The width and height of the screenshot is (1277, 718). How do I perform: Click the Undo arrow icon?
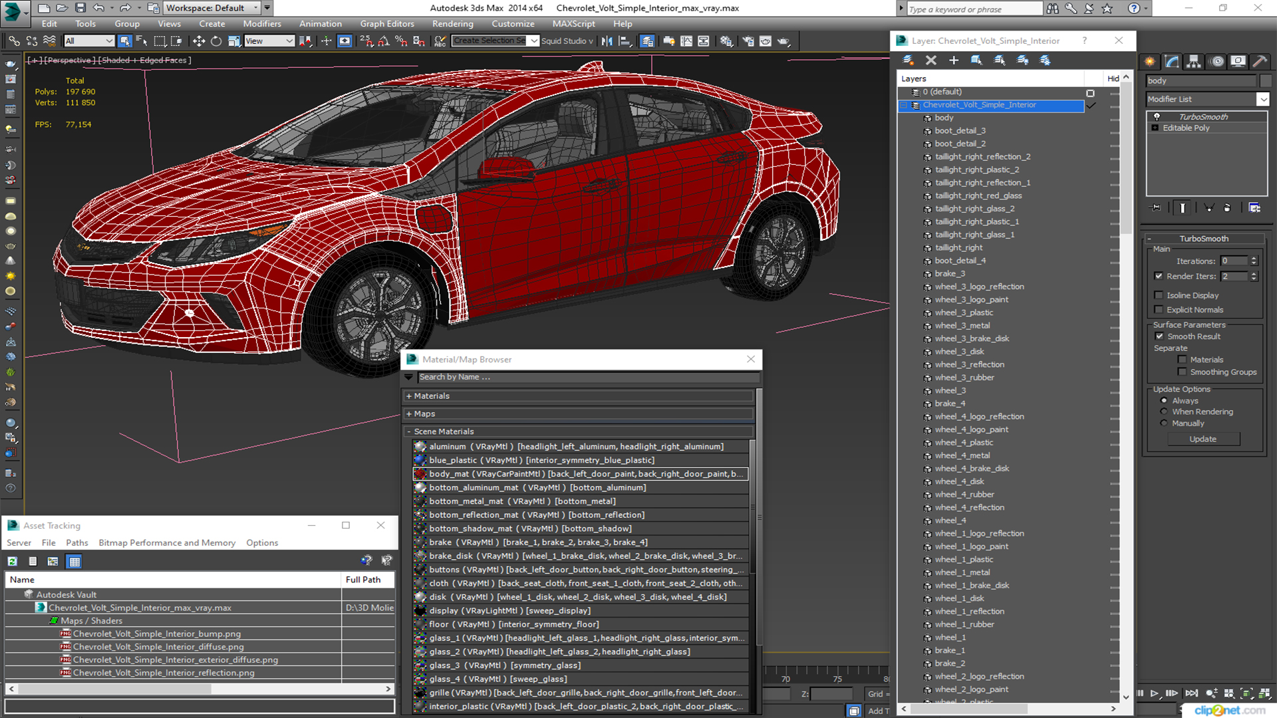pos(98,8)
